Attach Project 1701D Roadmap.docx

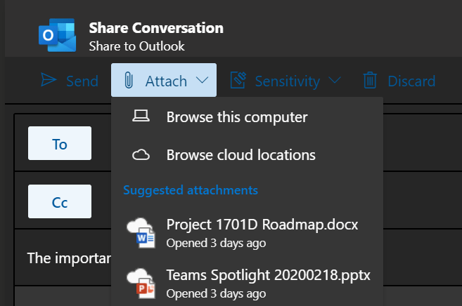[x=262, y=225]
